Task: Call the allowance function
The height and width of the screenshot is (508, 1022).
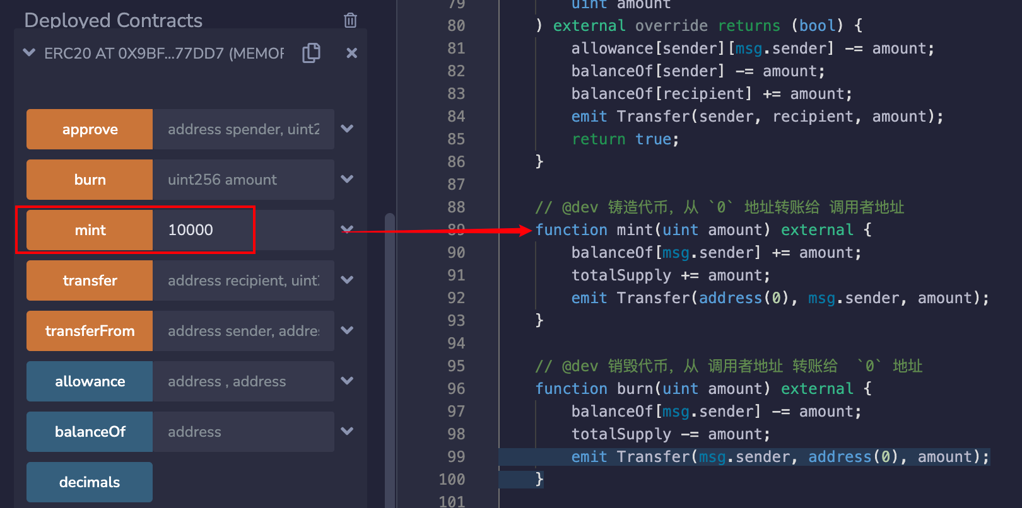Action: click(90, 381)
